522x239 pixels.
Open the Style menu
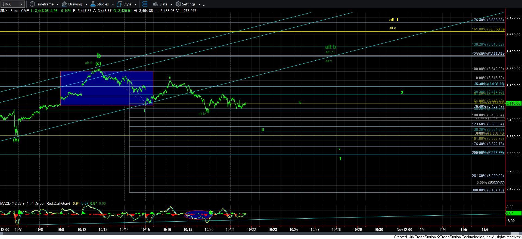click(x=127, y=4)
